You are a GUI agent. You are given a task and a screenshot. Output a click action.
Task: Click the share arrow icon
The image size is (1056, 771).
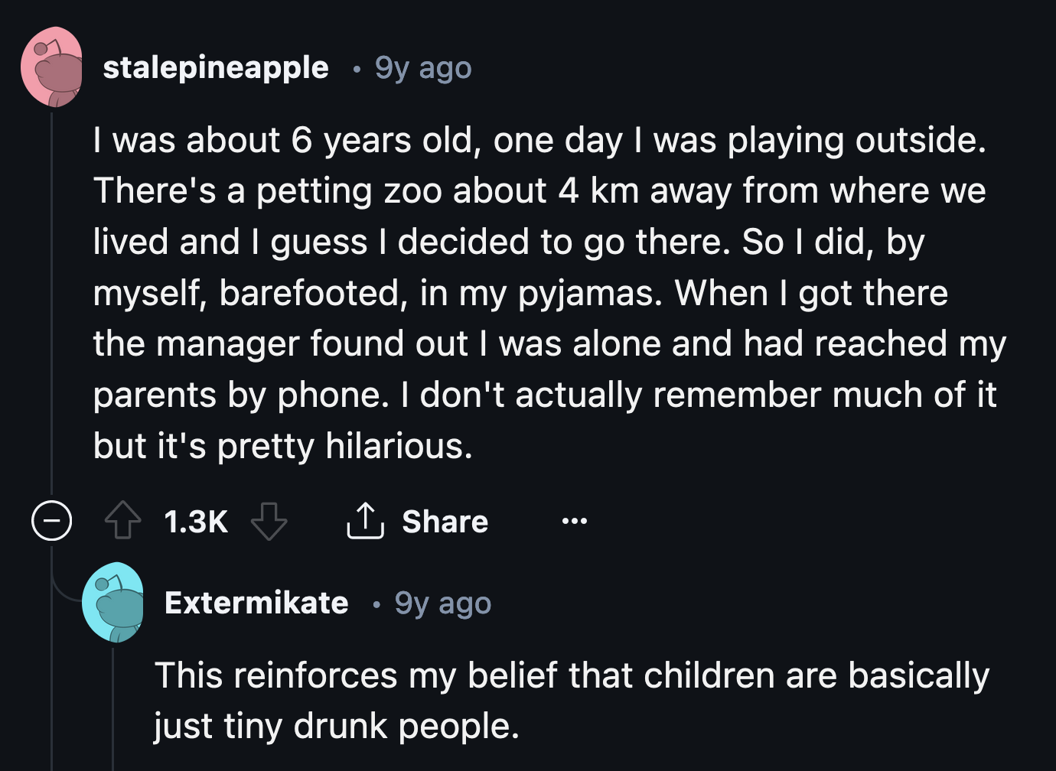pyautogui.click(x=365, y=521)
